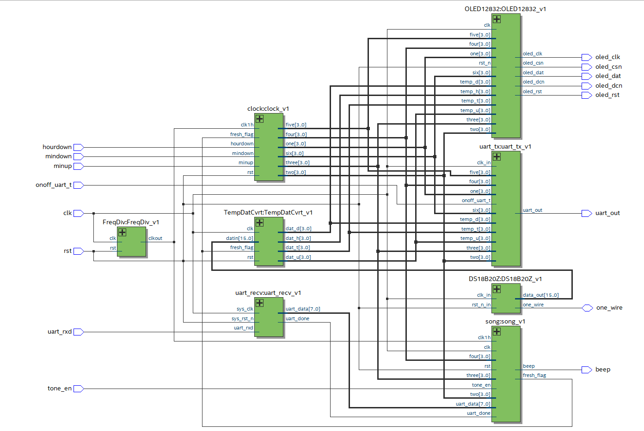Select the mindown input pin symbol

[x=79, y=156]
